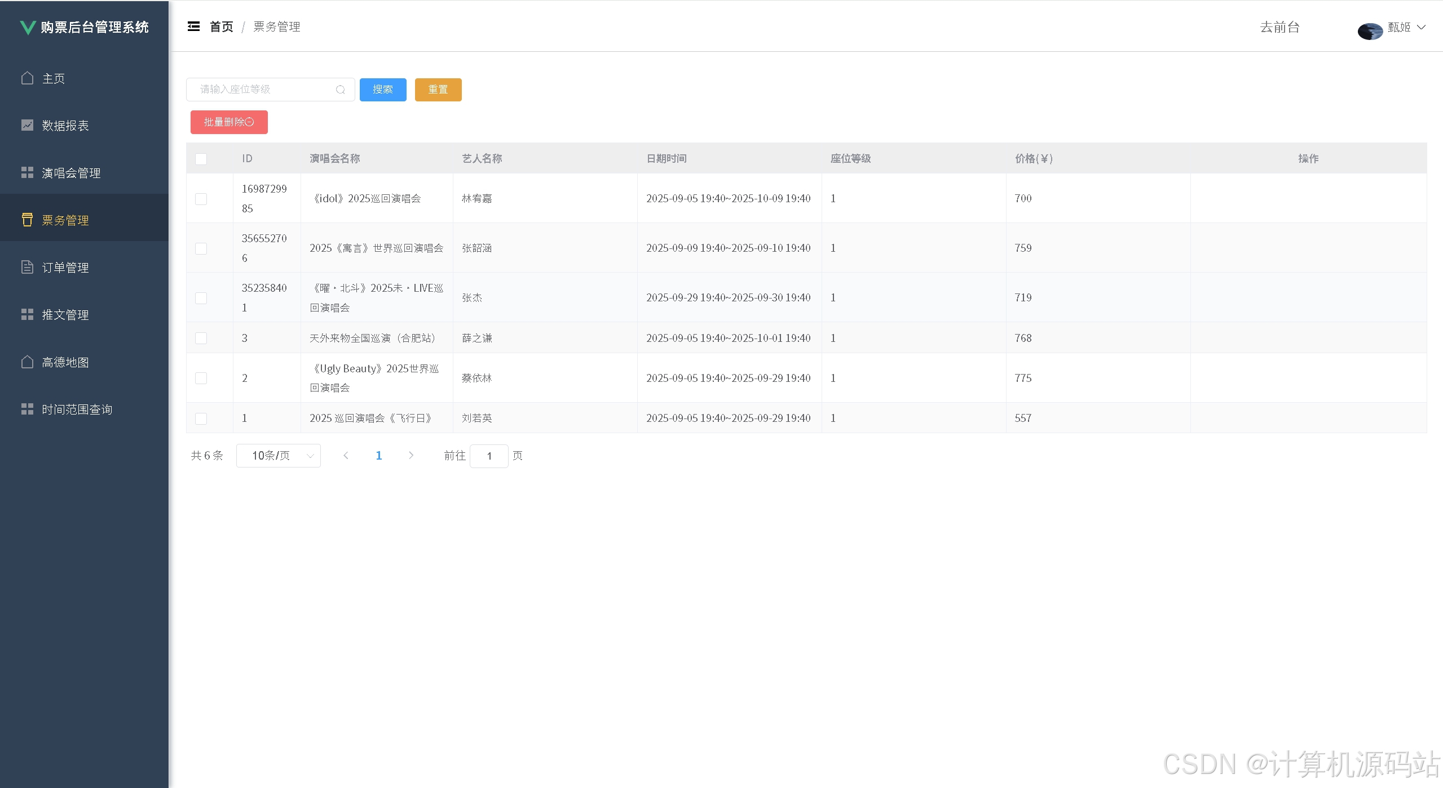Screen dimensions: 1443x788
Task: Click date 2025-09-09 19:40~2025-09-10 19:40
Action: coord(729,248)
